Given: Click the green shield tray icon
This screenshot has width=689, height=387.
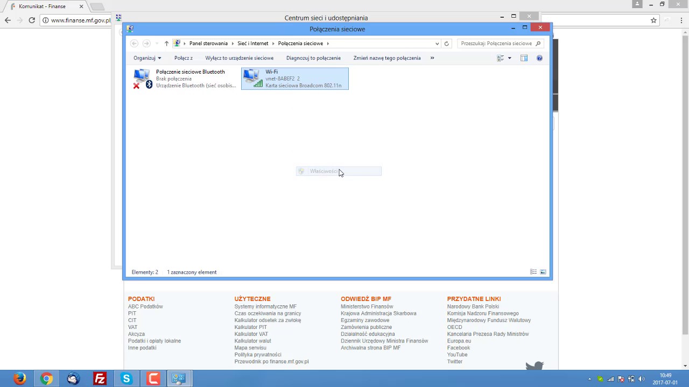Looking at the screenshot, I should coord(600,379).
